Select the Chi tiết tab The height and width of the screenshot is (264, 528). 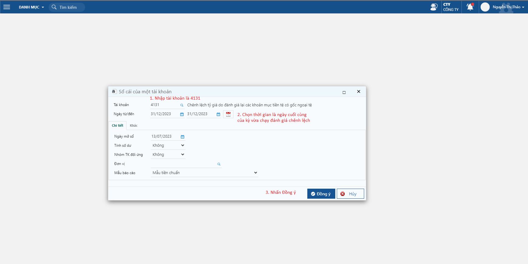117,125
